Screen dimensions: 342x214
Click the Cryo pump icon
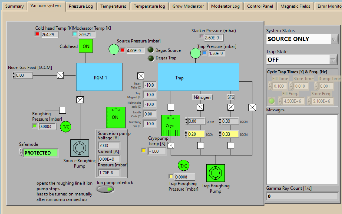(170, 125)
